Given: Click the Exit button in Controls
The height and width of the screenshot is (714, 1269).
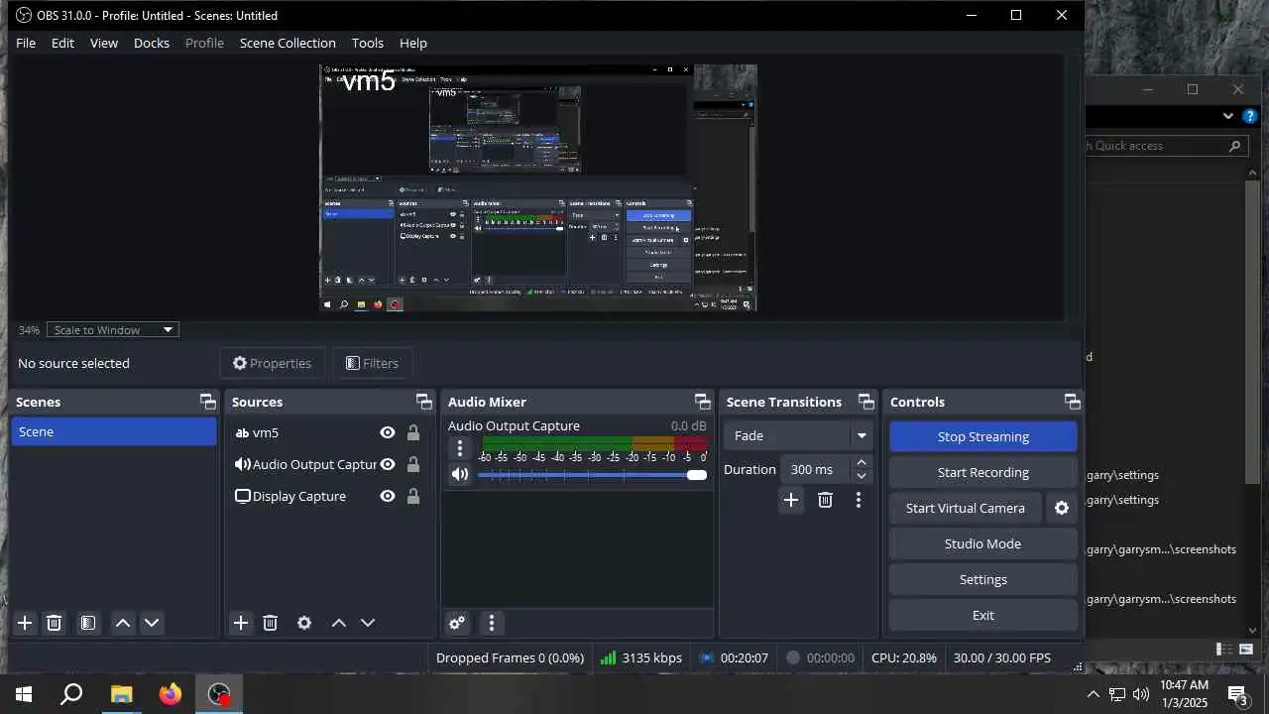Looking at the screenshot, I should coord(982,615).
